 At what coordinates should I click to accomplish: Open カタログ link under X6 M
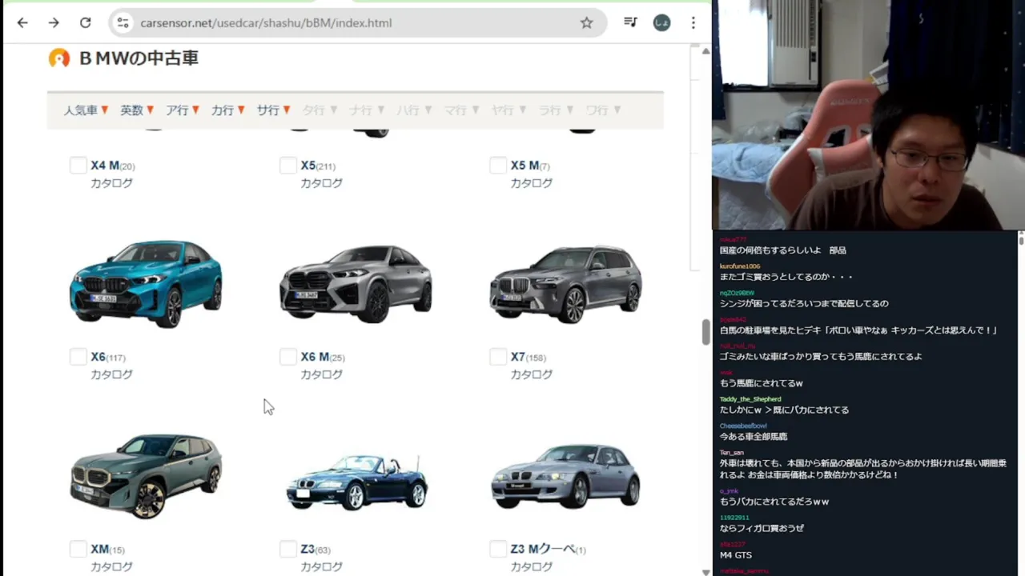click(x=321, y=374)
